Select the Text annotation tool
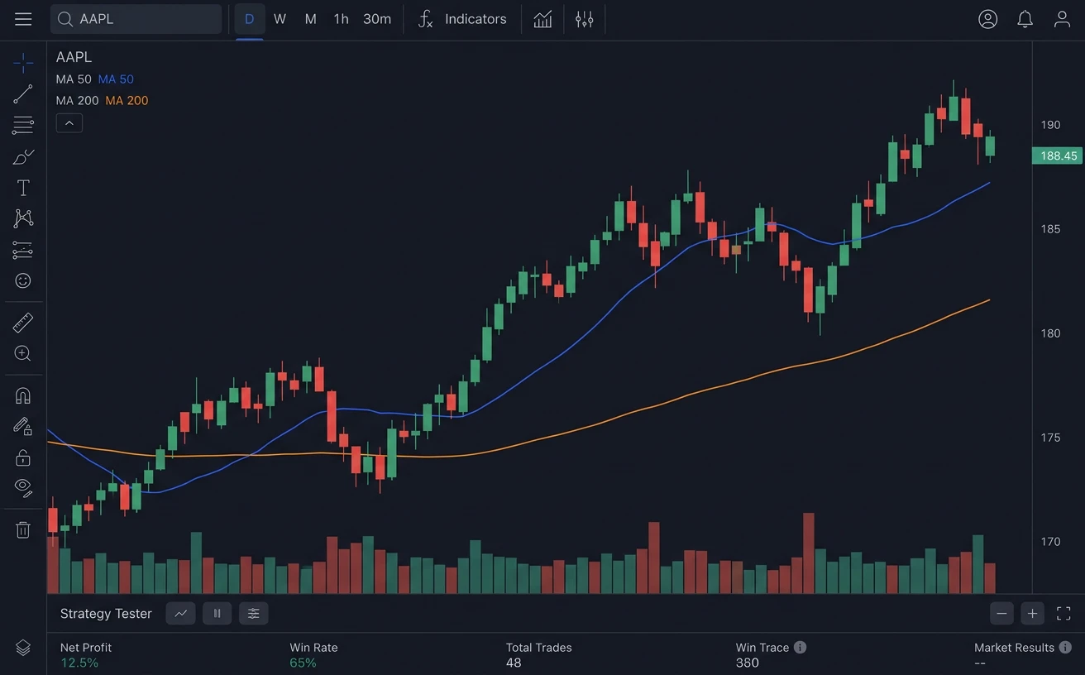This screenshot has height=675, width=1085. pos(23,188)
